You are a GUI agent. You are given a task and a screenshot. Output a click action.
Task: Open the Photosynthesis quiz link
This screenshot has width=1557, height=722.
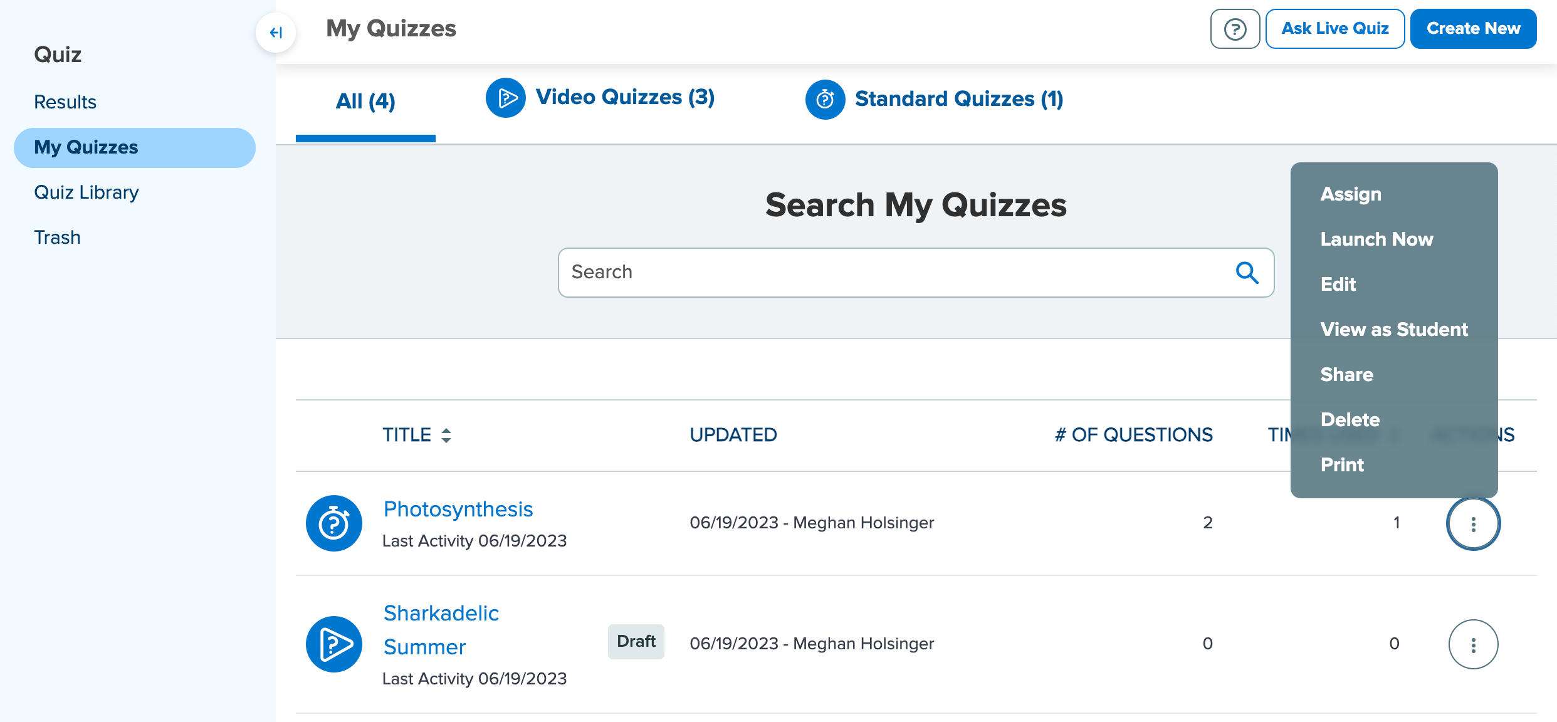pyautogui.click(x=458, y=509)
